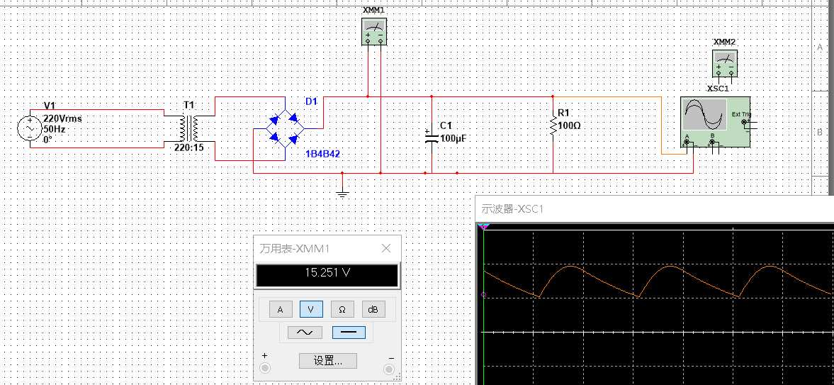Viewport: 834px width, 385px height.
Task: Click the 1B4B42 diode model label
Action: (x=323, y=154)
